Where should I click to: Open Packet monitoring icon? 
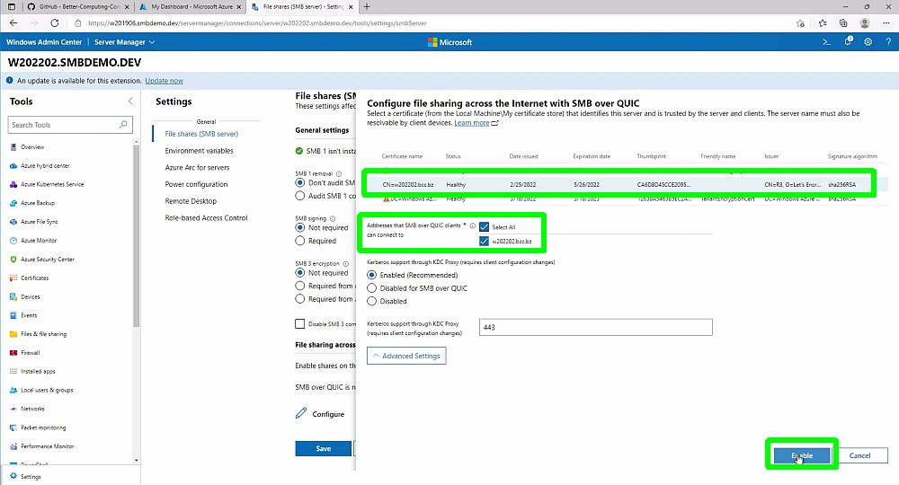click(x=13, y=428)
